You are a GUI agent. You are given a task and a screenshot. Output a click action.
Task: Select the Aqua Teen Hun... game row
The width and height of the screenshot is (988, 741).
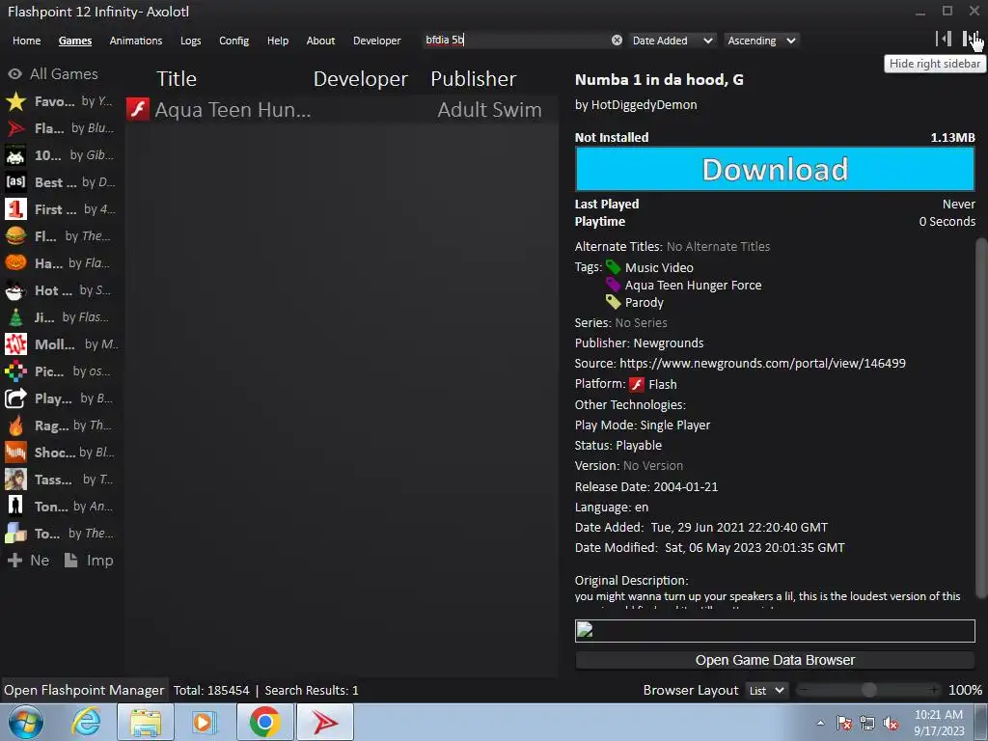[342, 110]
